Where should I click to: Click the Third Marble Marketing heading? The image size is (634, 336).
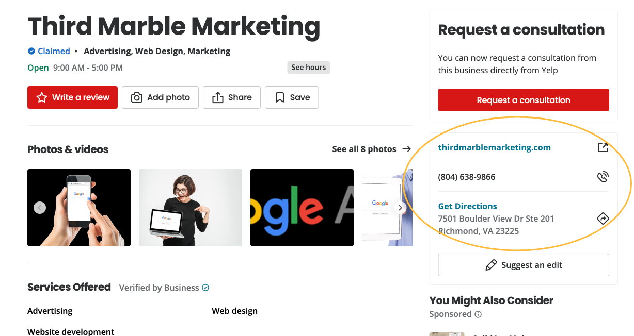point(174,26)
